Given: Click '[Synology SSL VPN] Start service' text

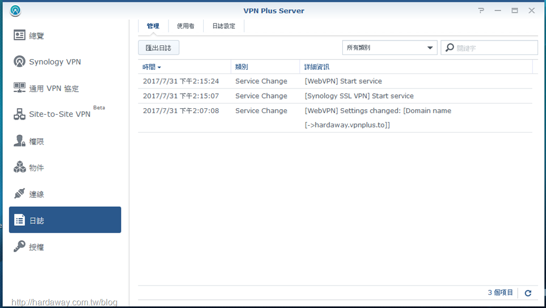Looking at the screenshot, I should tap(359, 96).
